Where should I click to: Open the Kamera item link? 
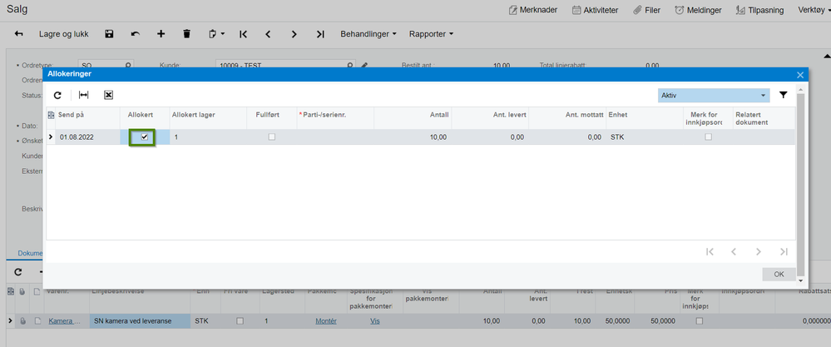click(x=64, y=321)
